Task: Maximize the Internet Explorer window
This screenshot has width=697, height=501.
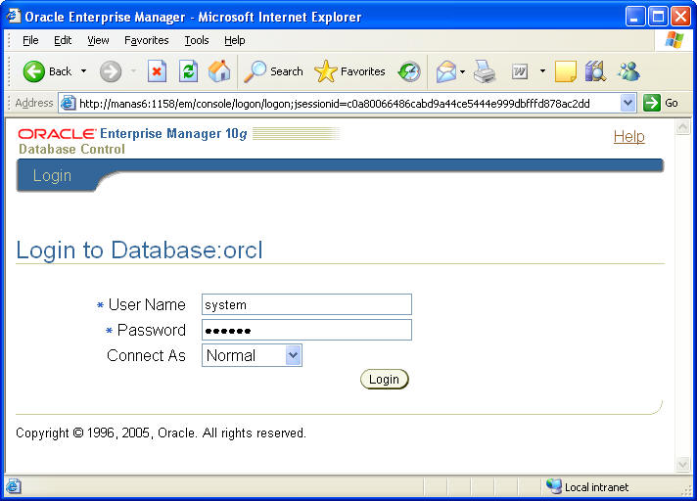Action: [658, 17]
